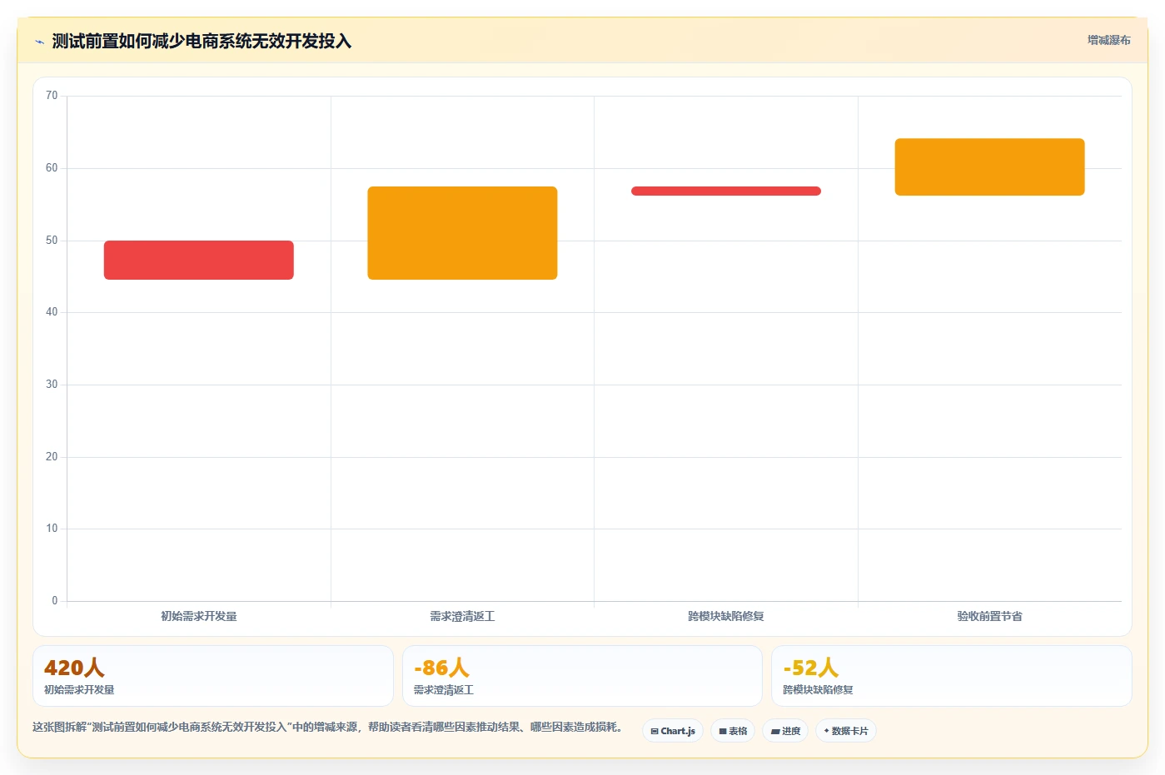Click the chart title 测试前置如何减少电商系统无效开发投入

coord(202,41)
